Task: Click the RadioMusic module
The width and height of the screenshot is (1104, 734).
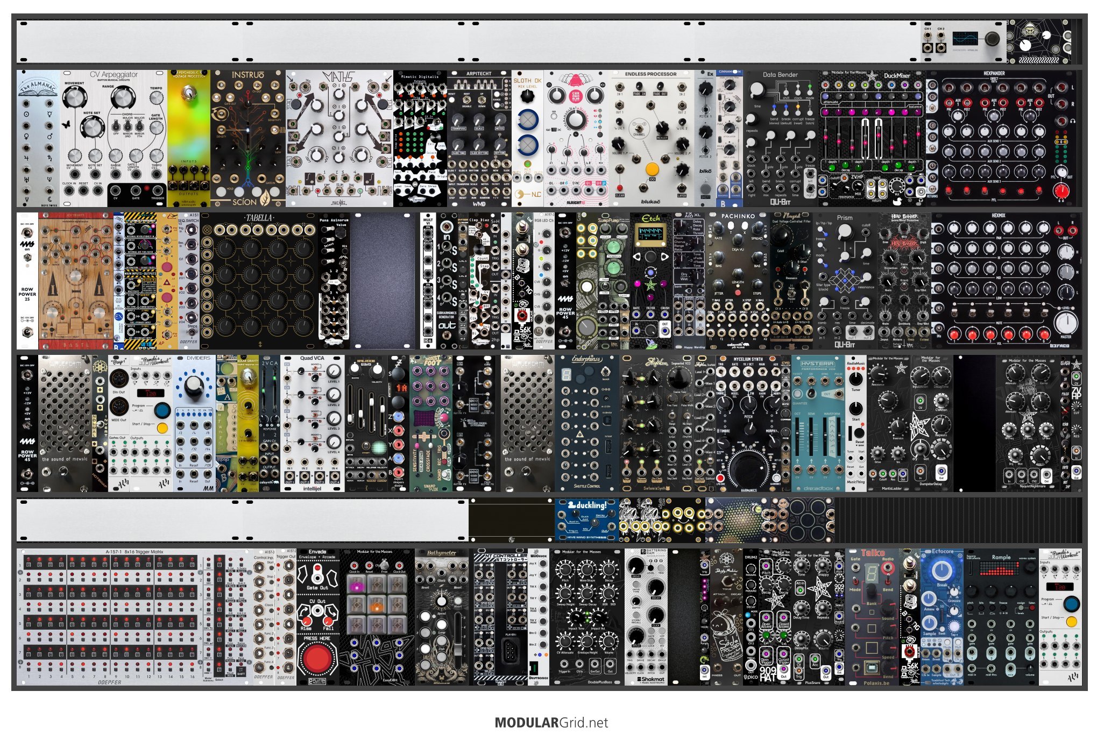Action: 856,423
